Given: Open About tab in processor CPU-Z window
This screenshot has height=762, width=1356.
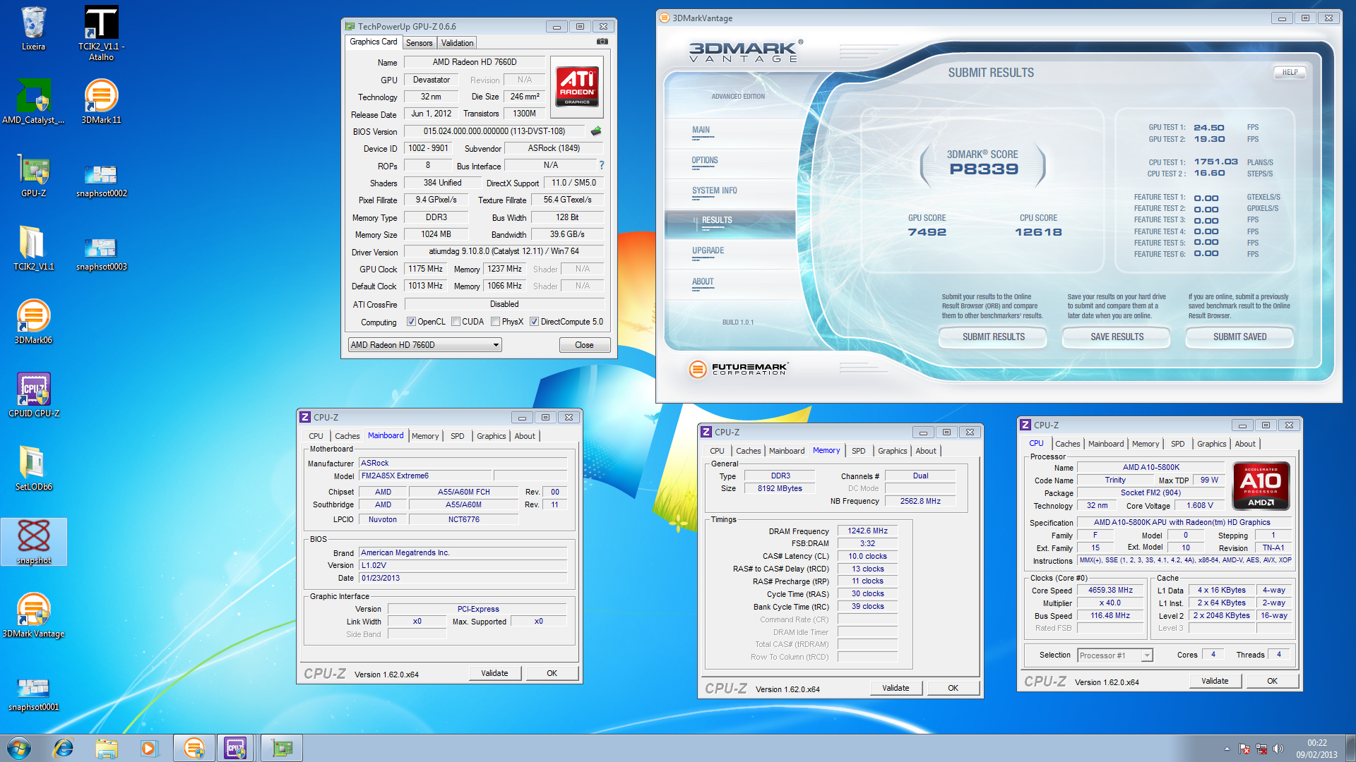Looking at the screenshot, I should pyautogui.click(x=1245, y=444).
